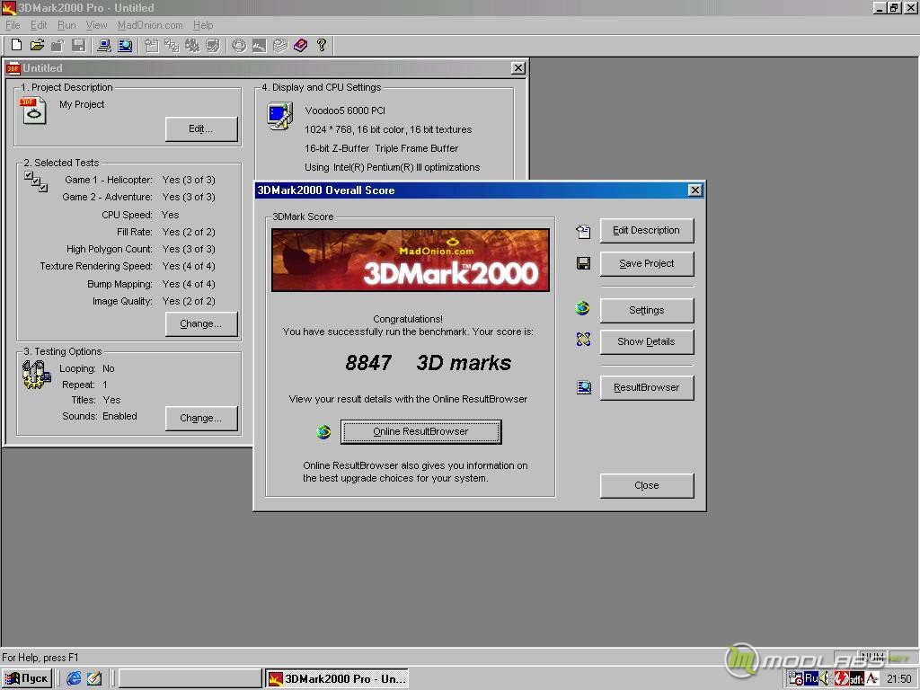Close the Untitled project window
This screenshot has height=690, width=920.
pos(518,68)
